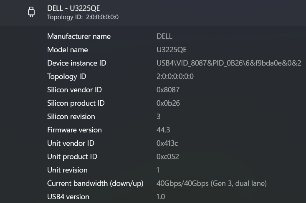Select the Manufacturer name label

[x=79, y=36]
